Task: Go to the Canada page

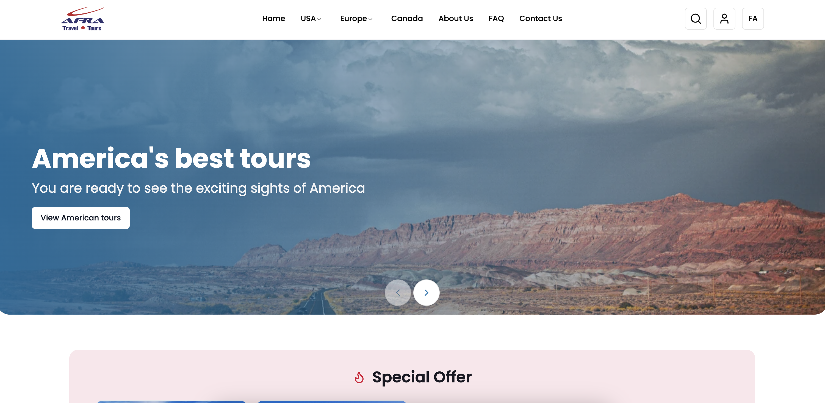Action: click(x=407, y=19)
